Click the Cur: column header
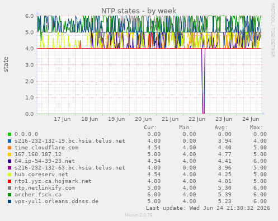Screen dimensions: 278x221 pos(150,128)
